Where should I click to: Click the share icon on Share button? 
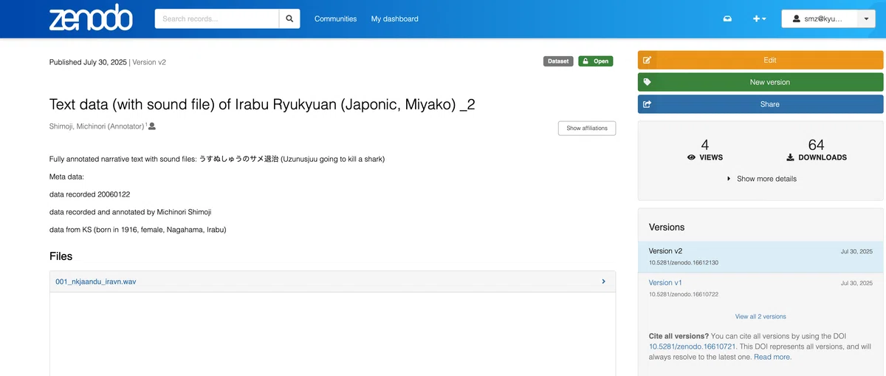tap(647, 104)
